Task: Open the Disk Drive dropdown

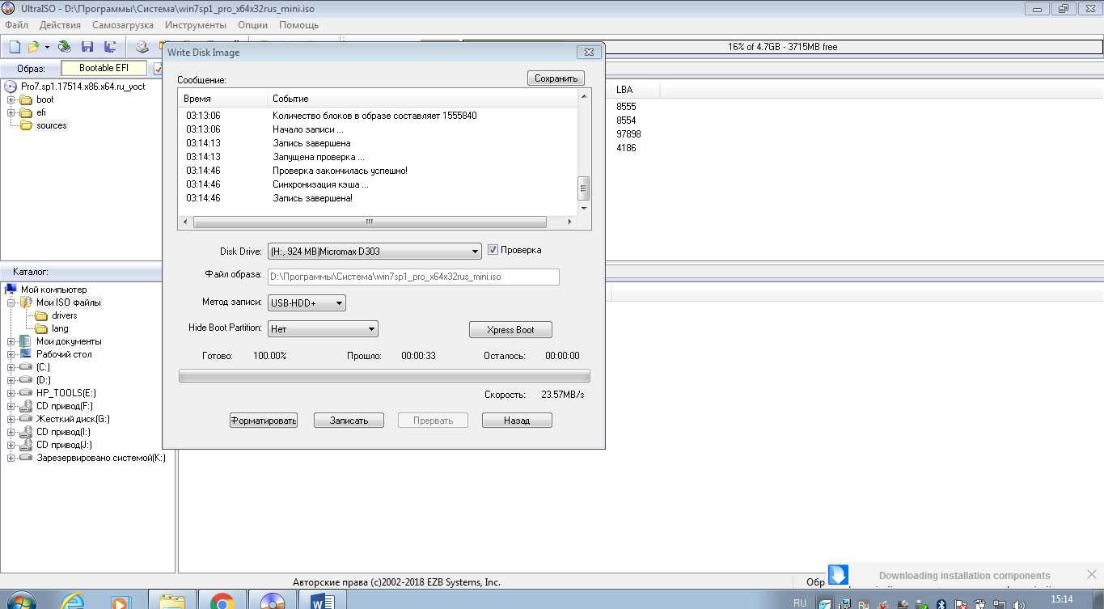Action: (x=374, y=252)
